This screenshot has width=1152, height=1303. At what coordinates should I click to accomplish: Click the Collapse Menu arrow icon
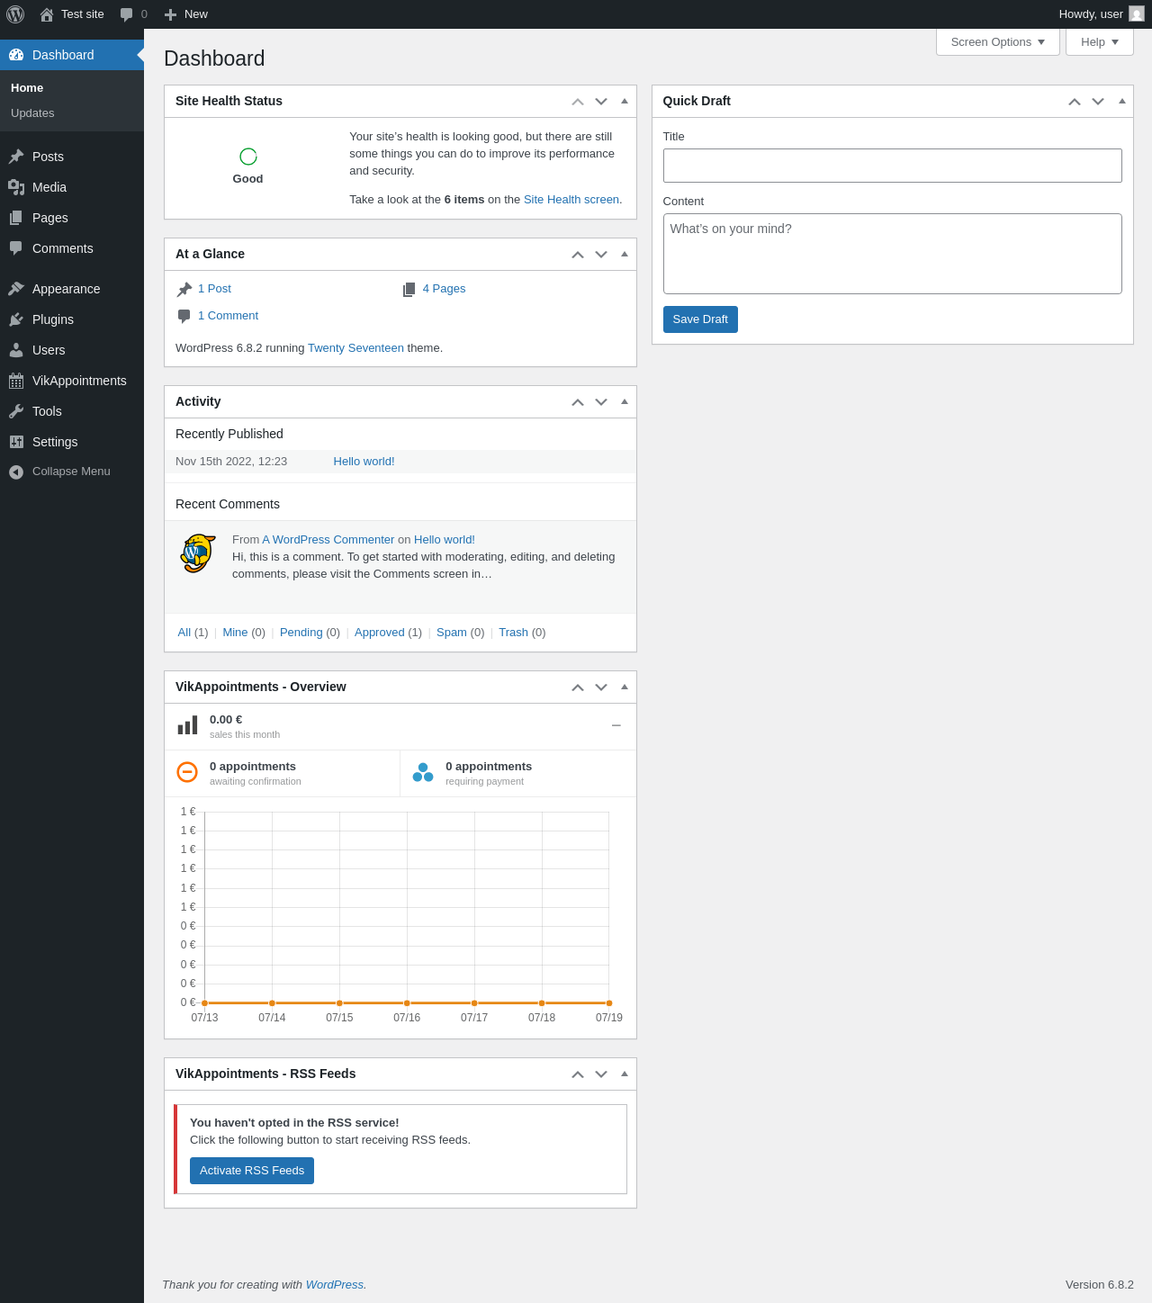pyautogui.click(x=16, y=472)
